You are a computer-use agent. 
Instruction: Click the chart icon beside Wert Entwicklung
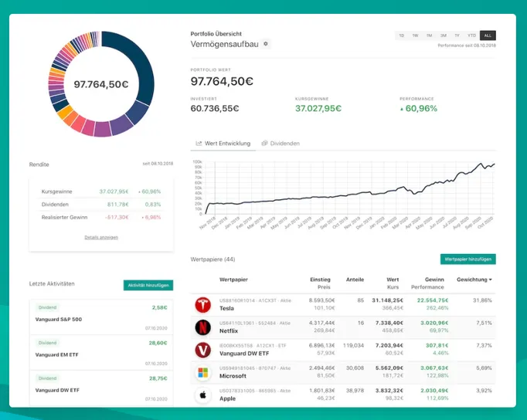[x=199, y=144]
